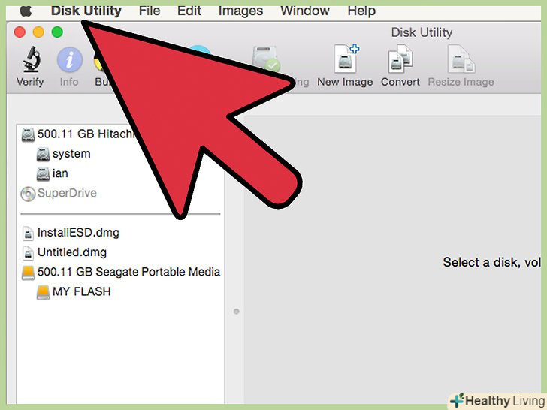This screenshot has height=410, width=547.
Task: Select 500.11 GB Seagate Portable Media
Action: coord(121,273)
